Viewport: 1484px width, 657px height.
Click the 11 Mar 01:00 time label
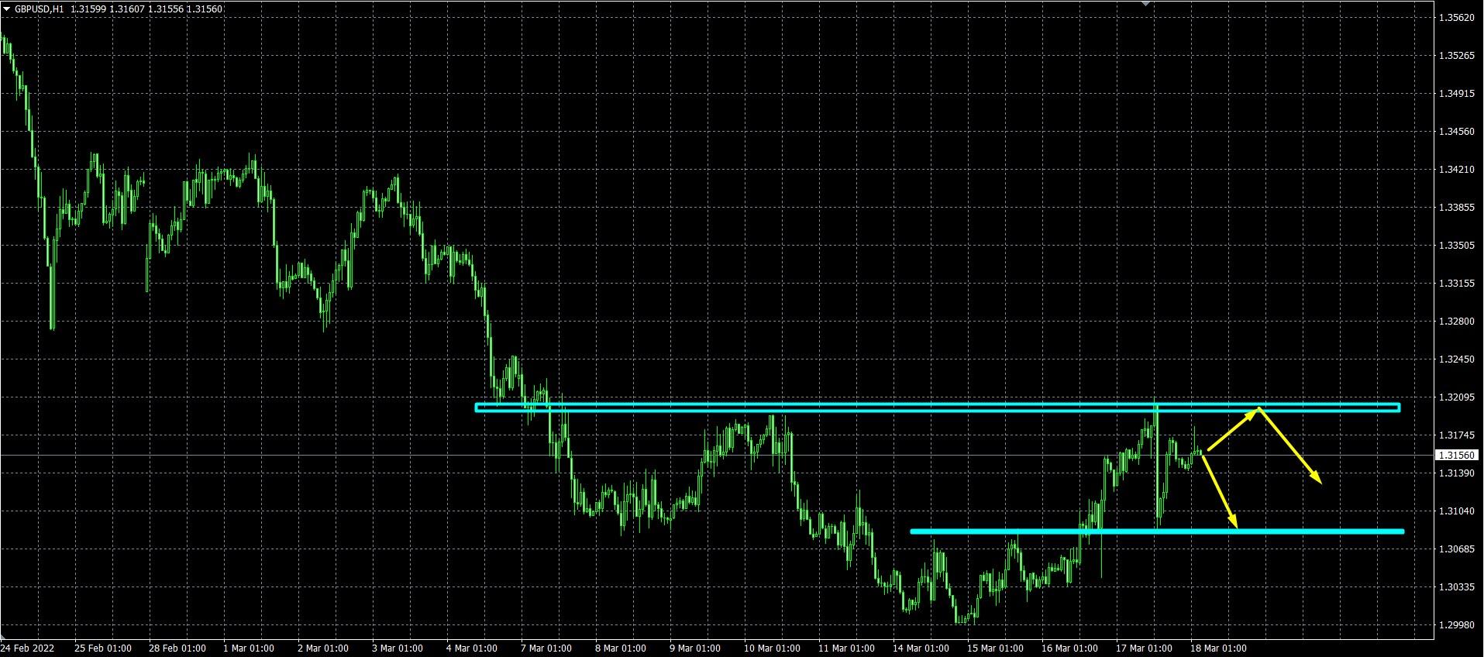tap(846, 648)
